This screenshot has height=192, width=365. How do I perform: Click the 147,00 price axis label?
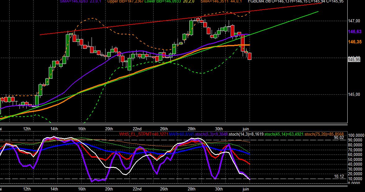click(354, 21)
